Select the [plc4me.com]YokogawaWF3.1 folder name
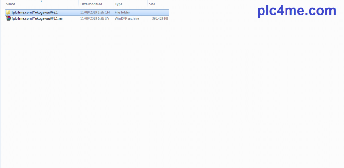This screenshot has width=344, height=168. [35, 12]
